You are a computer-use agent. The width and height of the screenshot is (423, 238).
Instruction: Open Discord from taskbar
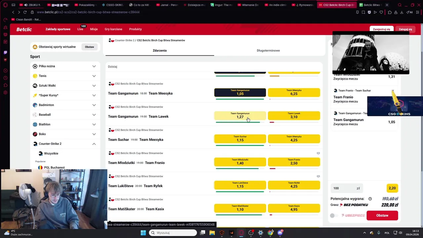pos(280,233)
